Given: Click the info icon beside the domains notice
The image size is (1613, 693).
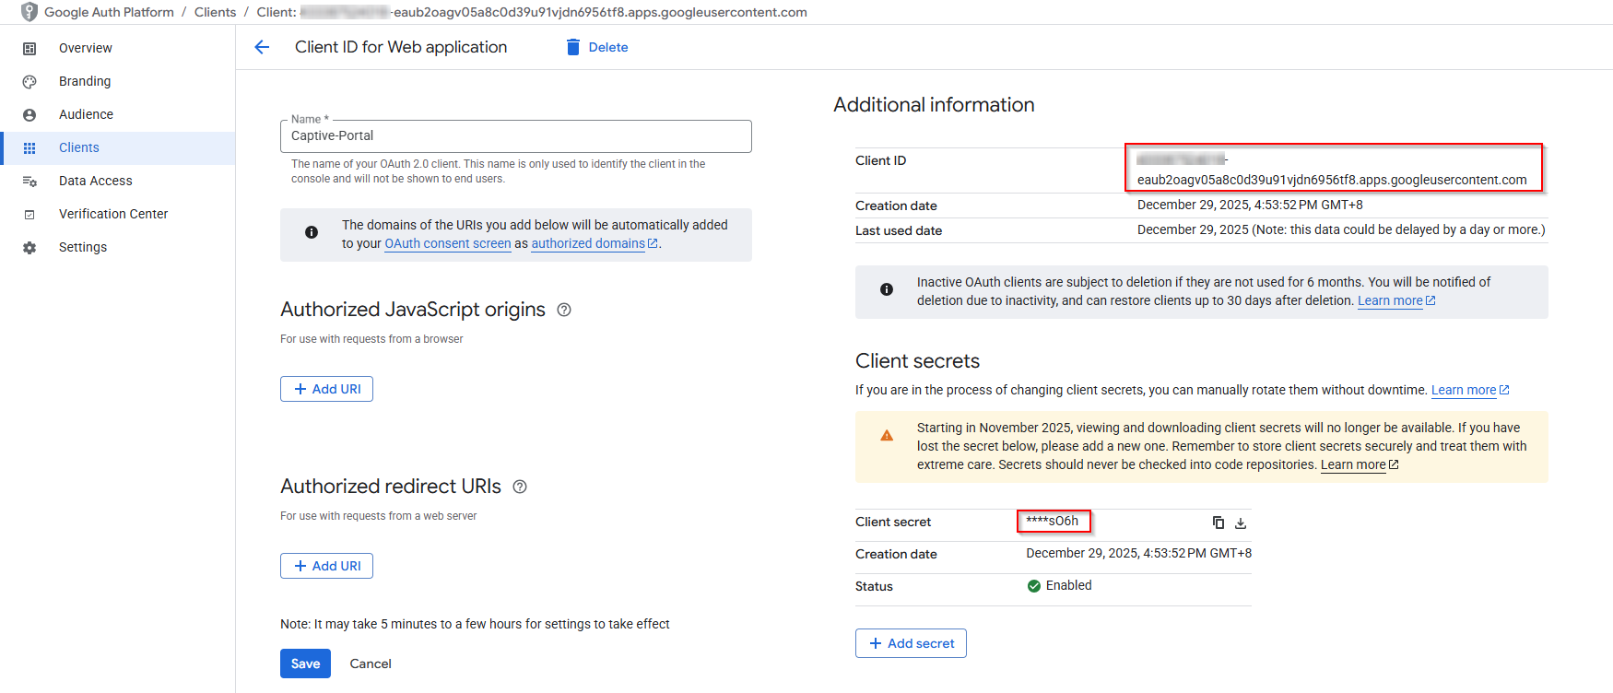Looking at the screenshot, I should [x=312, y=232].
